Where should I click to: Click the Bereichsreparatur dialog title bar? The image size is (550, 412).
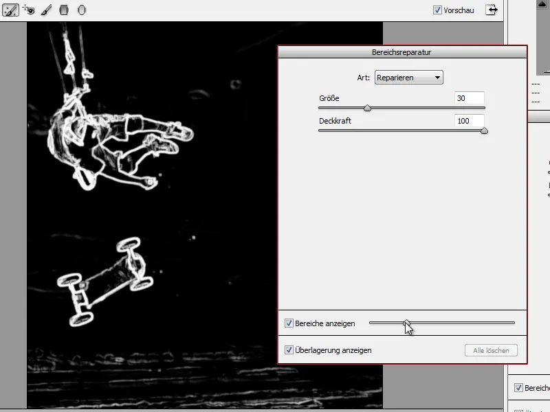402,51
